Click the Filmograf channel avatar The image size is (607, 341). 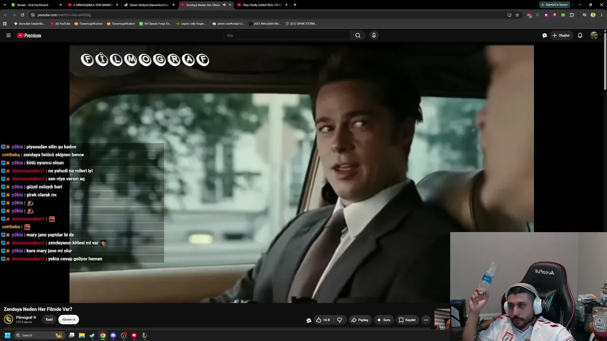9,319
